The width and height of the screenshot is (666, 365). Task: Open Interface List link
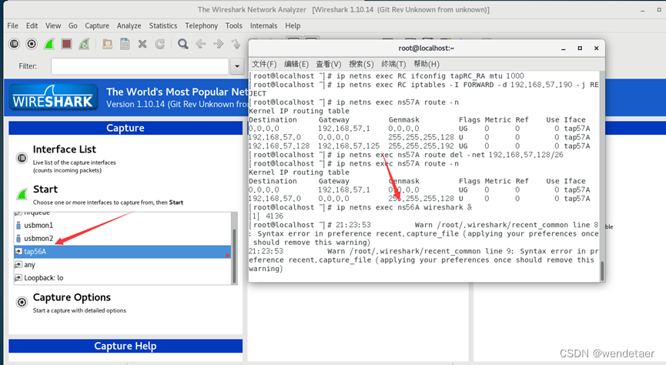tap(65, 149)
